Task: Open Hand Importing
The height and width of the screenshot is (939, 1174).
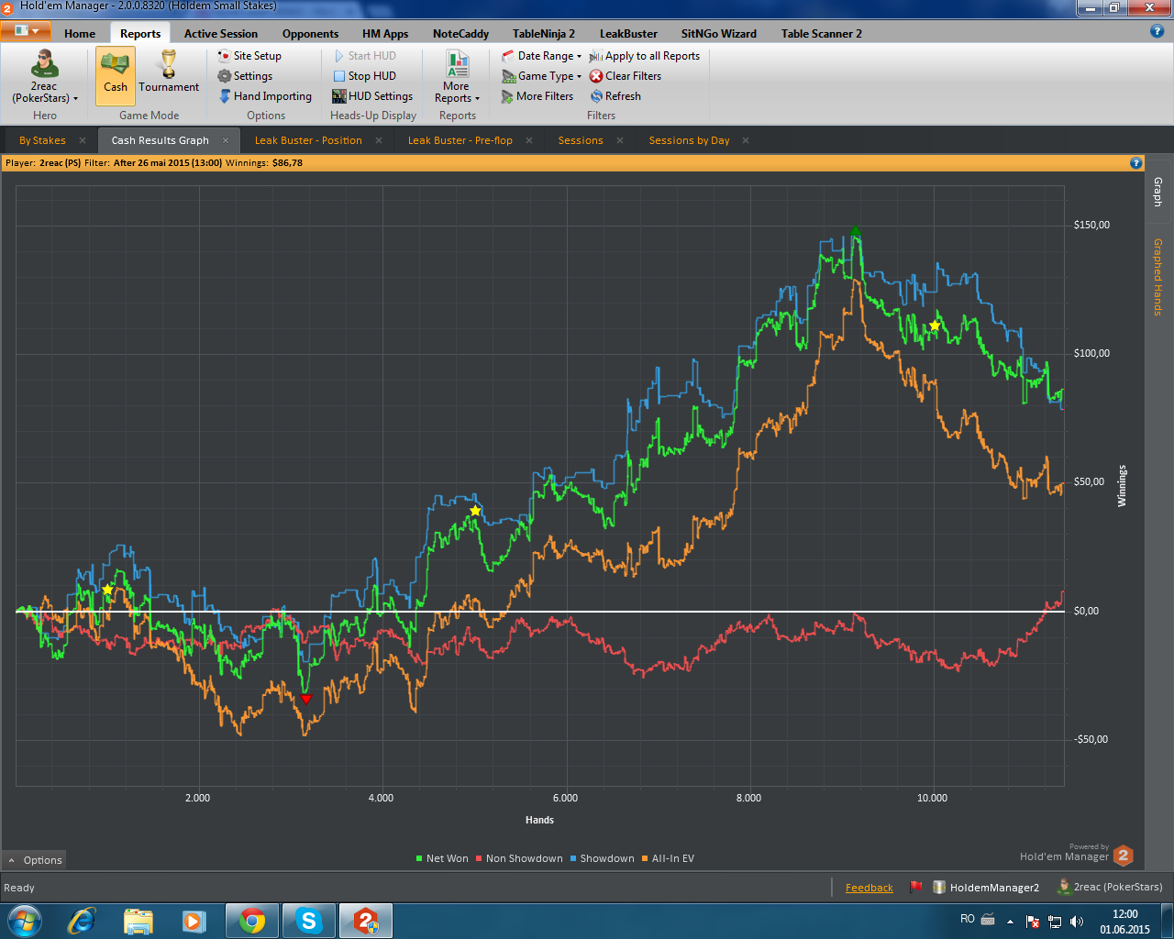Action: coord(265,96)
